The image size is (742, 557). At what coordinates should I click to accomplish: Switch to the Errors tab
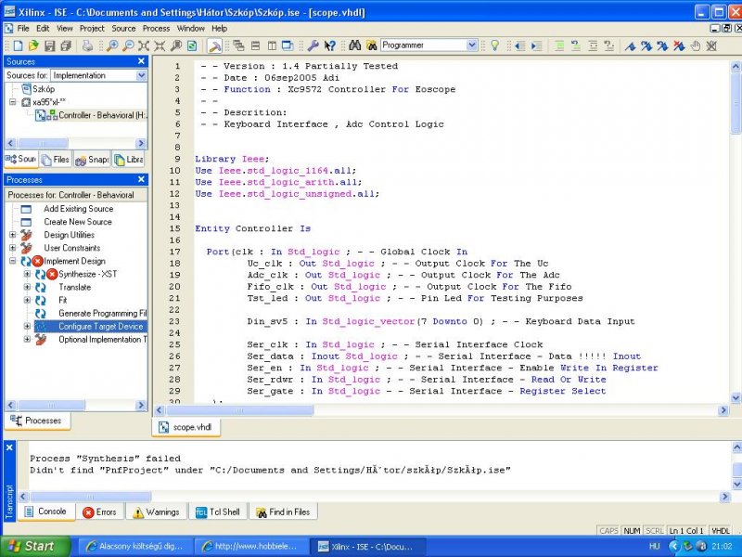pyautogui.click(x=100, y=512)
